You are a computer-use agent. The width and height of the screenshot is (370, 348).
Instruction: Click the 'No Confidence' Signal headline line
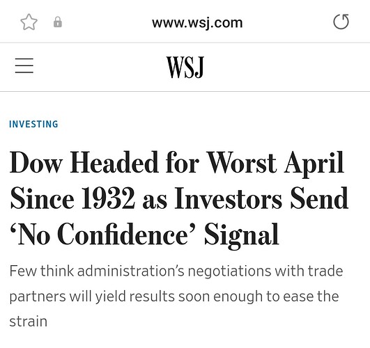pos(144,235)
